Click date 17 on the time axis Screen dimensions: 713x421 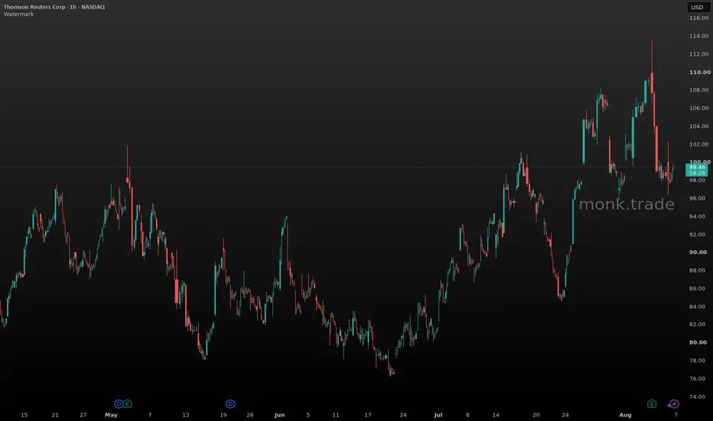368,415
